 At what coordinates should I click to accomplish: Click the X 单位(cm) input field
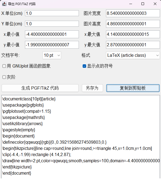[x=52, y=13]
